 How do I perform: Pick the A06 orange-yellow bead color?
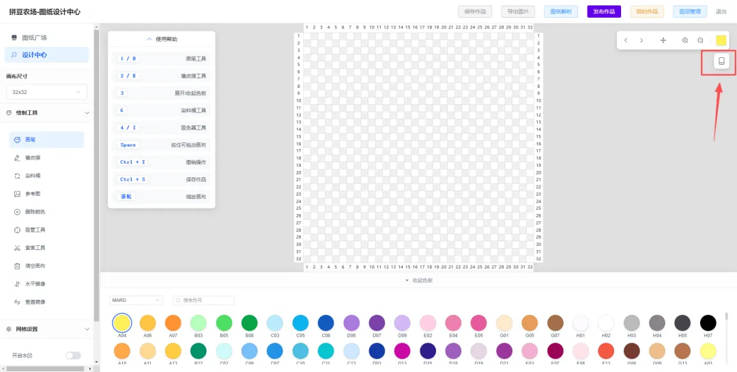[147, 323]
